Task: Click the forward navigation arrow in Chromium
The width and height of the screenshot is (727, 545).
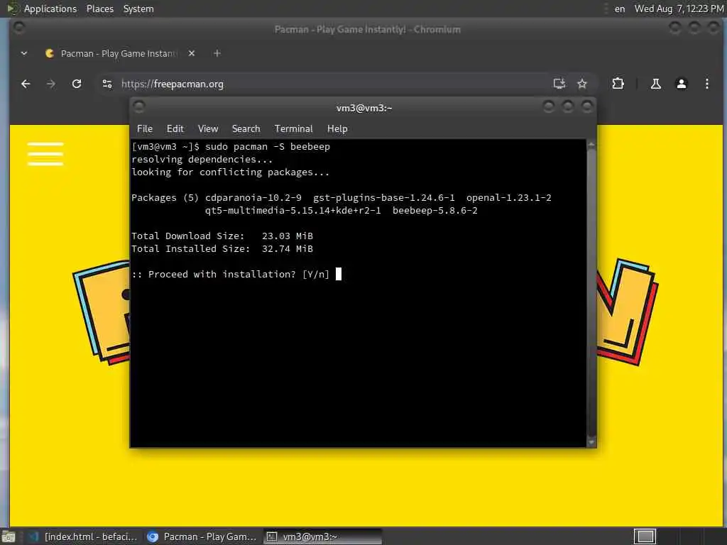Action: click(51, 84)
